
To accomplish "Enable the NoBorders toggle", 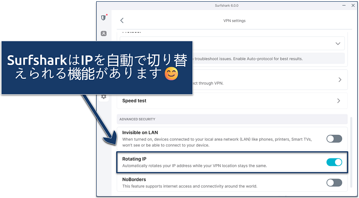I will coord(334,183).
